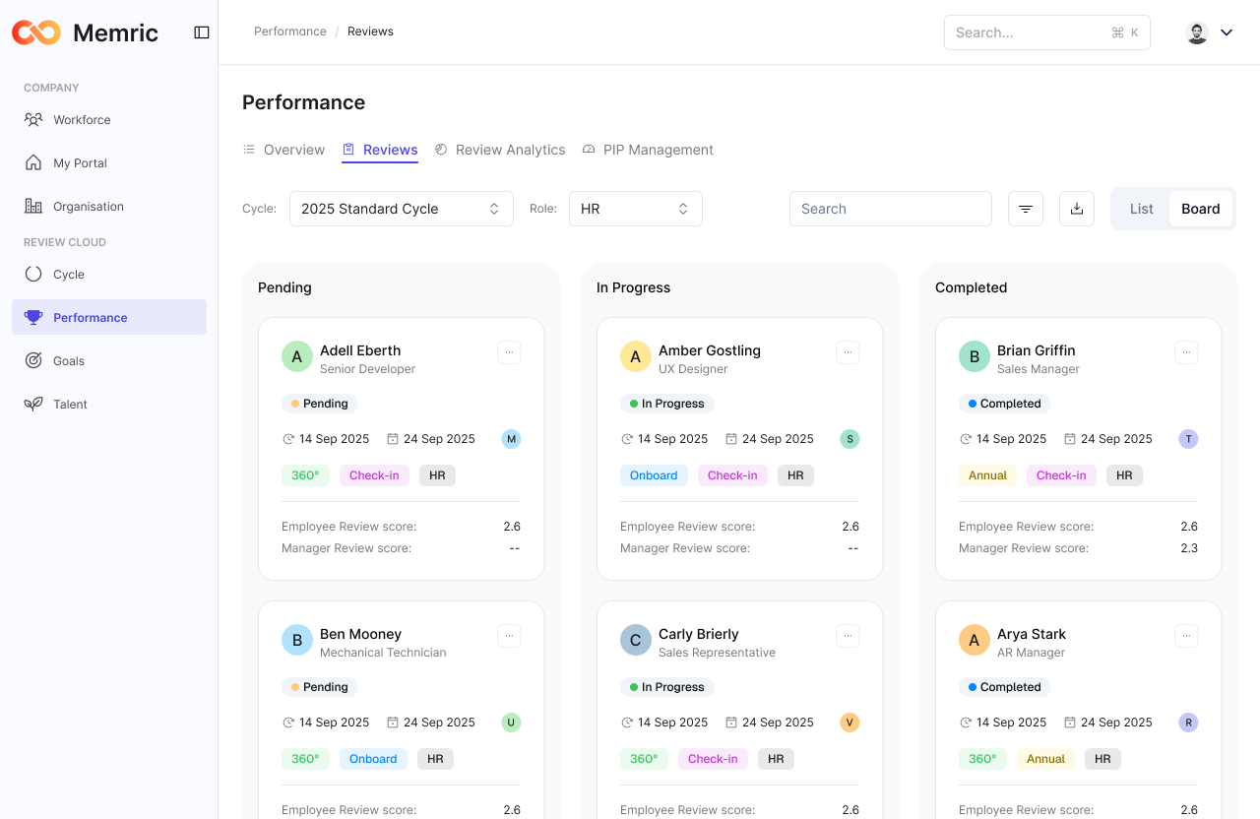Click reviewer badge R on Arya Stark card
The image size is (1260, 819).
pyautogui.click(x=1188, y=723)
